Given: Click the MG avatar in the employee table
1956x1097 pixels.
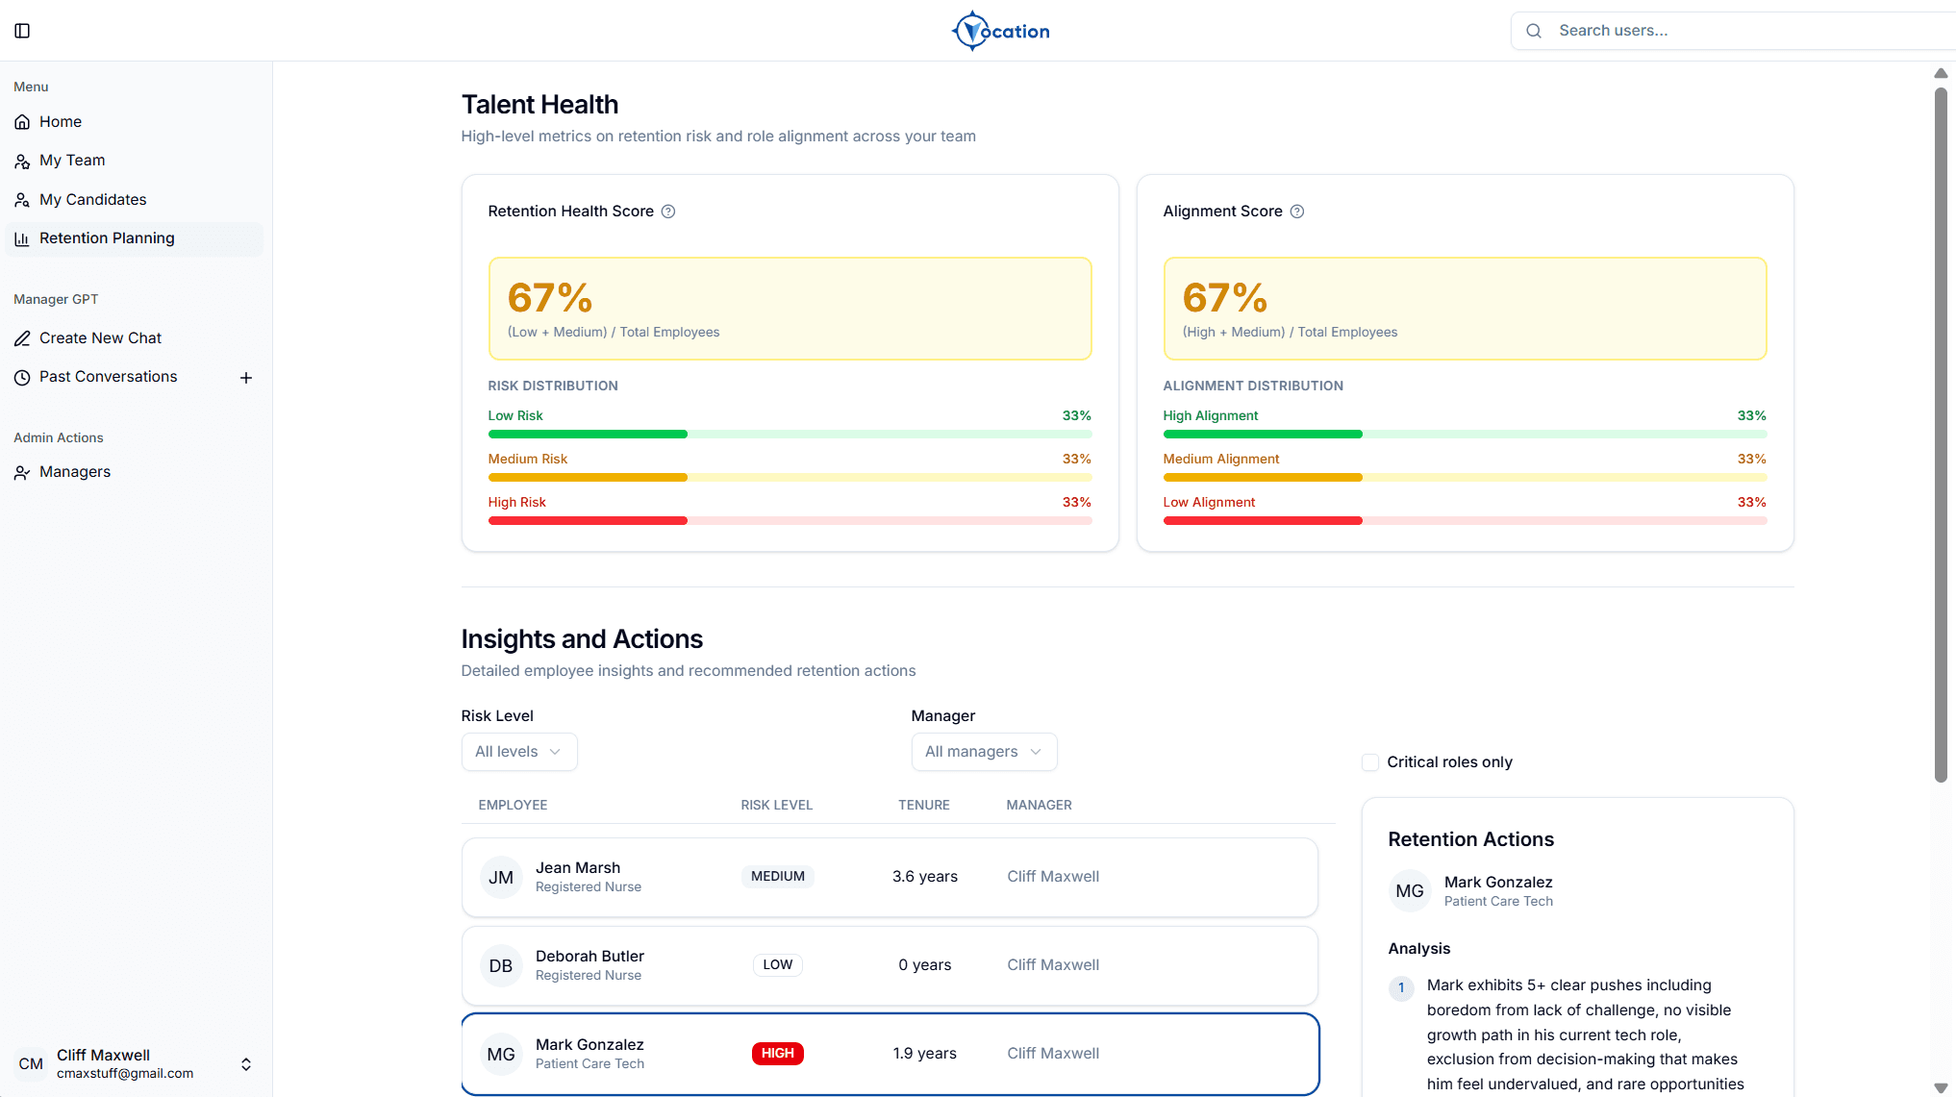Looking at the screenshot, I should (501, 1054).
